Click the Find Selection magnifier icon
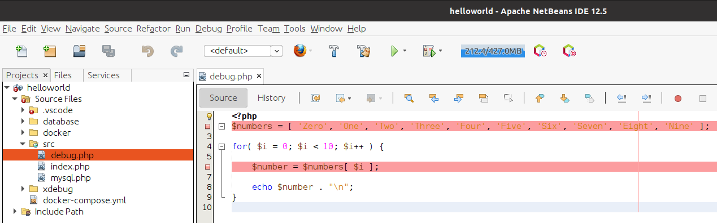 (x=409, y=98)
